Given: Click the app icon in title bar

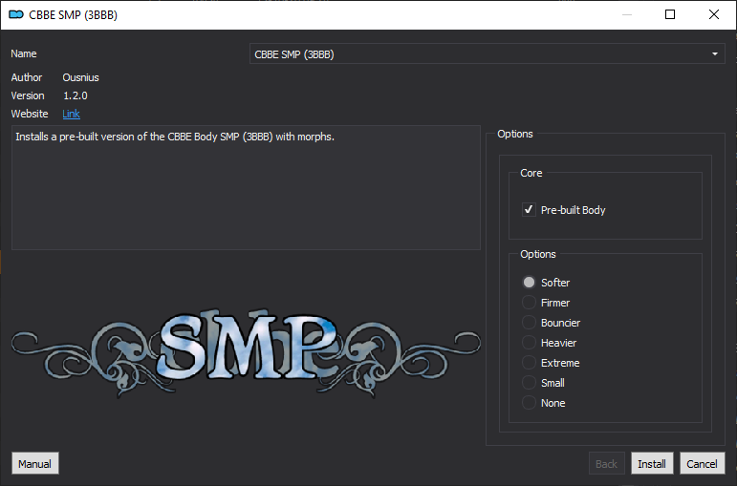Looking at the screenshot, I should (x=16, y=14).
